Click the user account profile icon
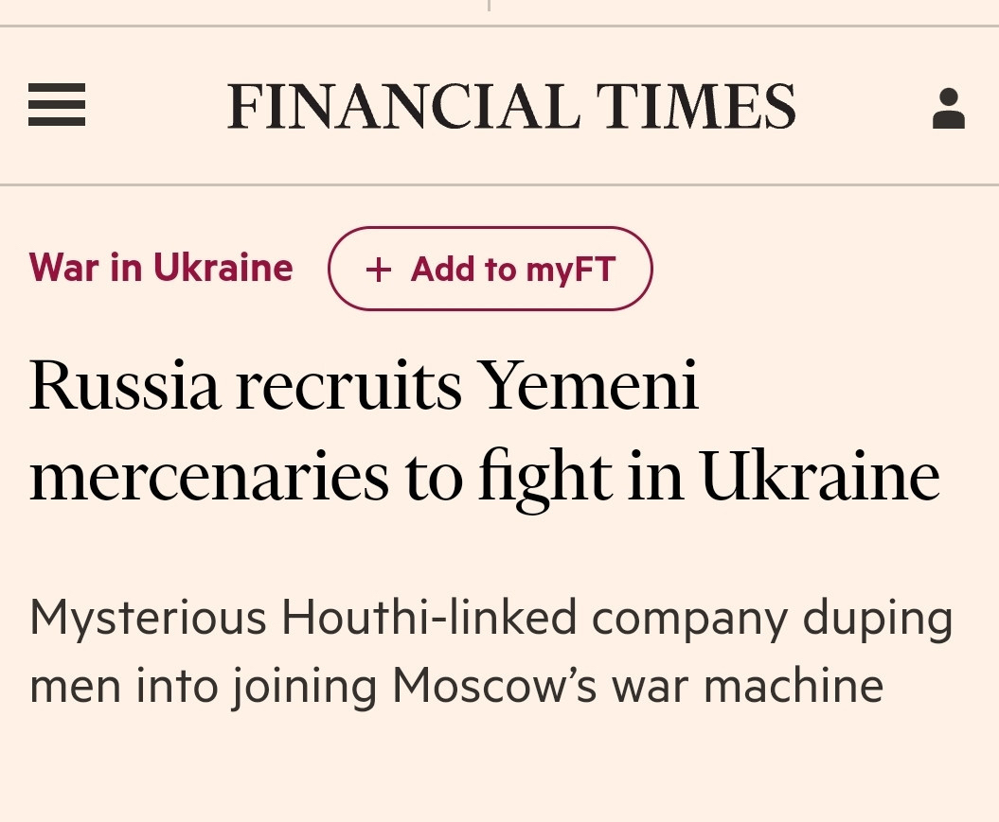 click(x=948, y=108)
